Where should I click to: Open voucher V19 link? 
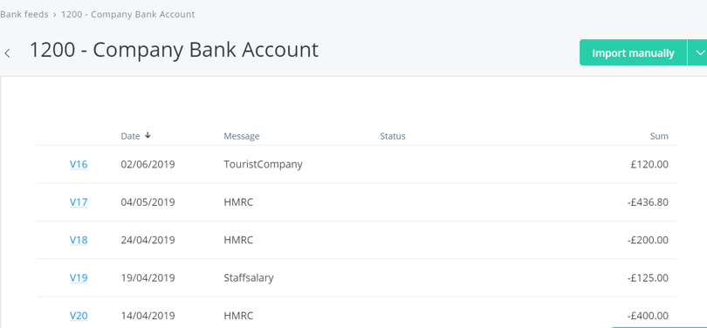pos(79,277)
